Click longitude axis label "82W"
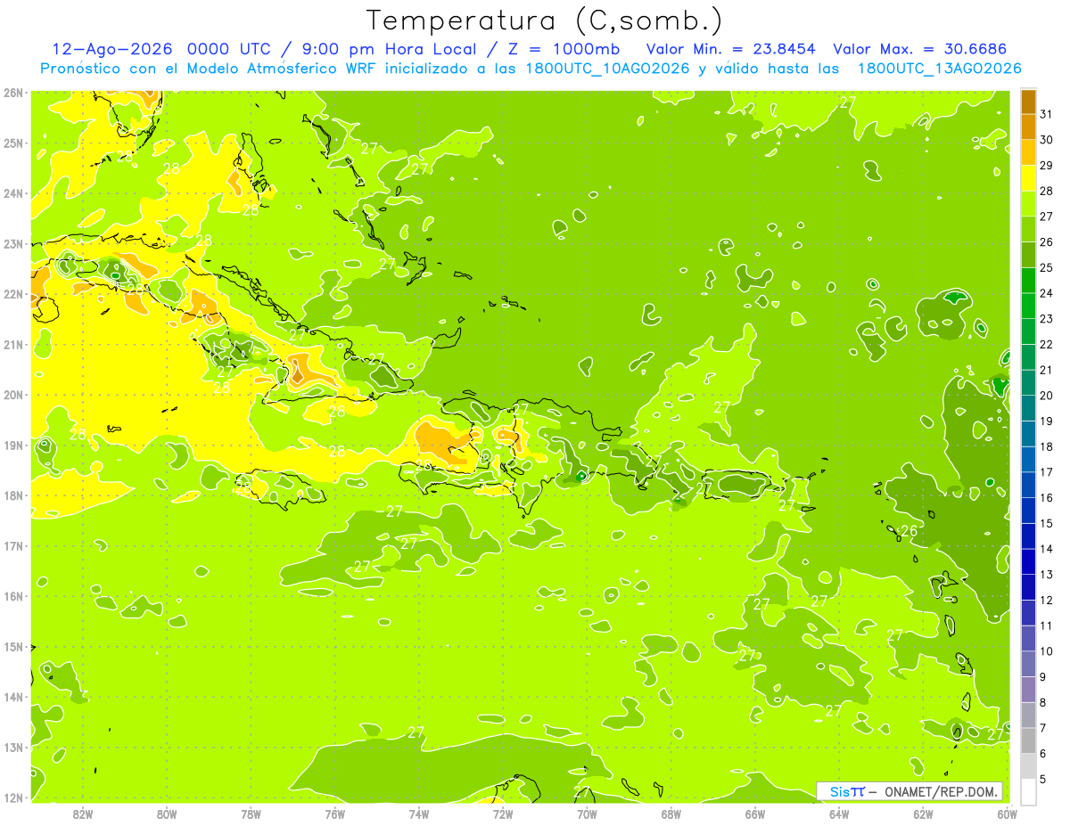The height and width of the screenshot is (826, 1070). click(x=83, y=814)
